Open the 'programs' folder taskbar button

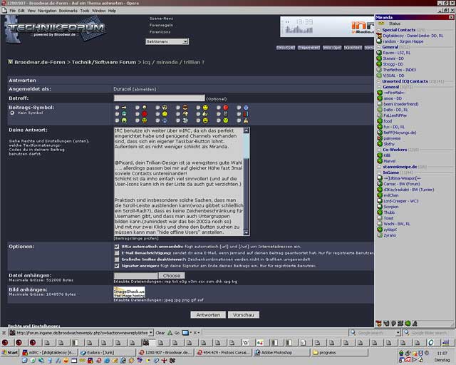pos(340,352)
